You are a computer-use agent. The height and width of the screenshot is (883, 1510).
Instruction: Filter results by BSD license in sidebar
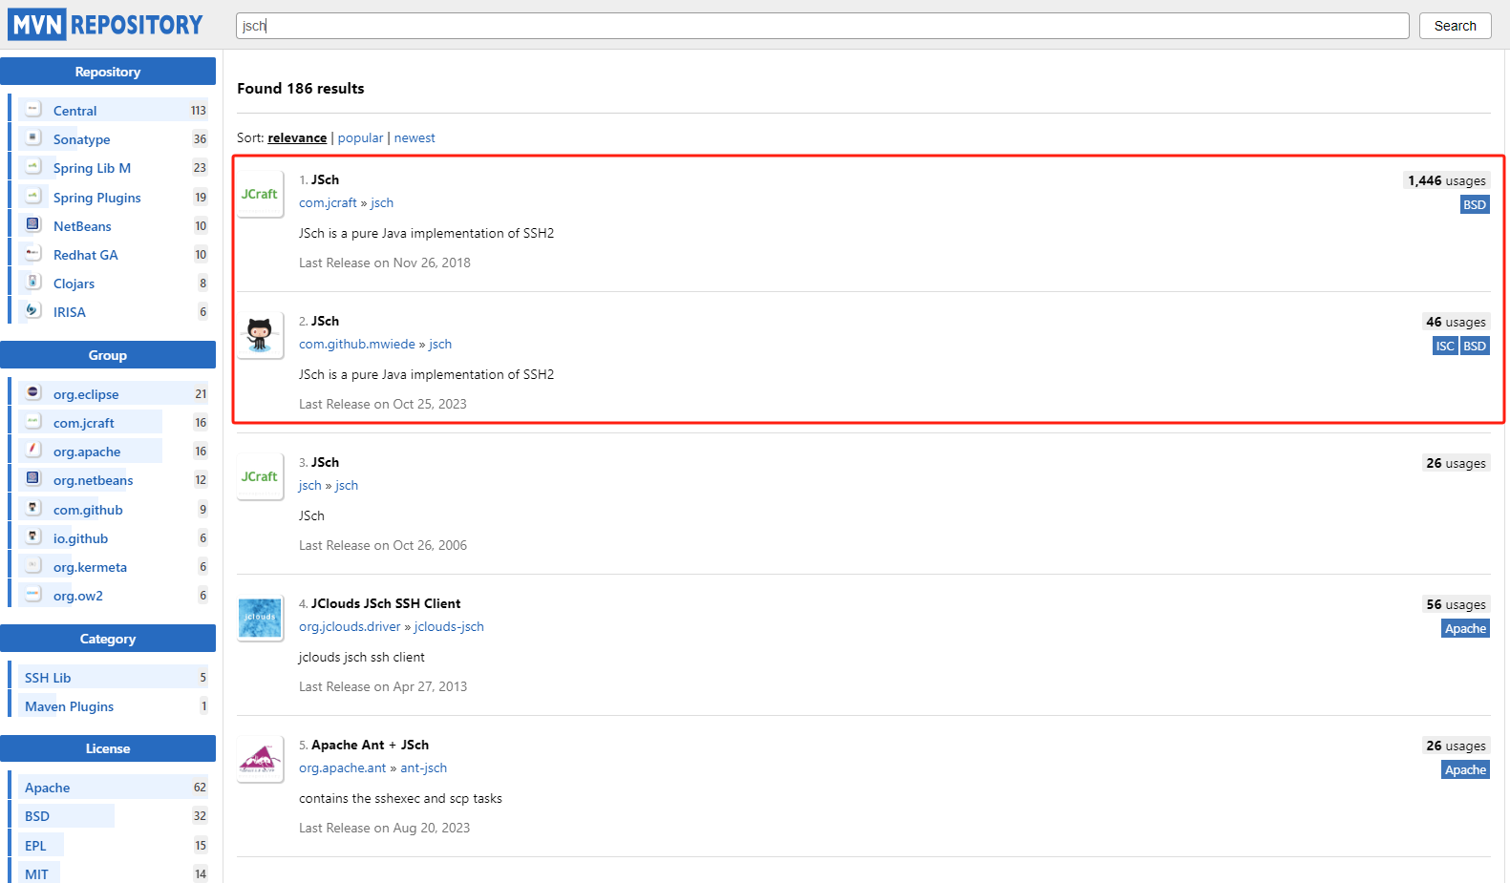click(x=37, y=816)
